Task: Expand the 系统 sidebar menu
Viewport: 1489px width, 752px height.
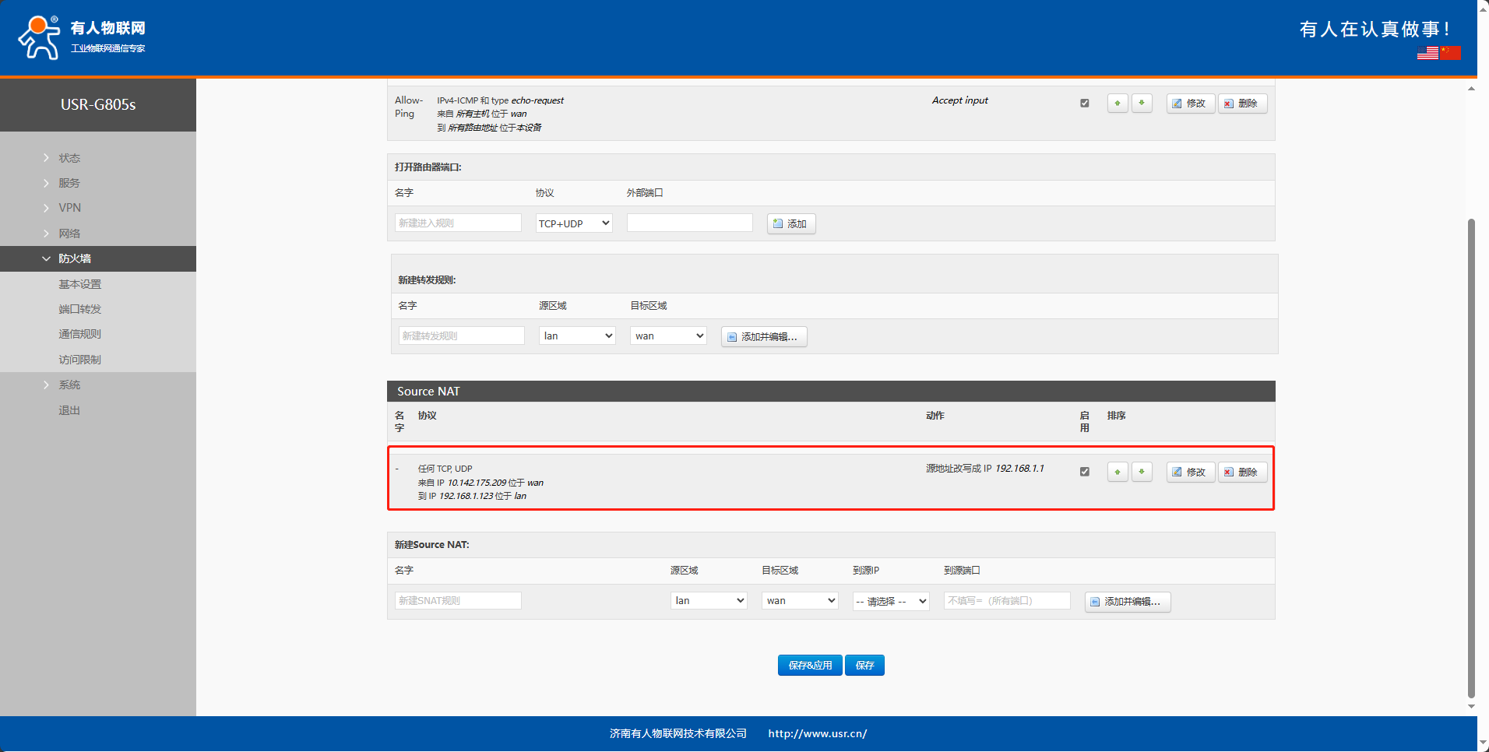Action: click(69, 385)
